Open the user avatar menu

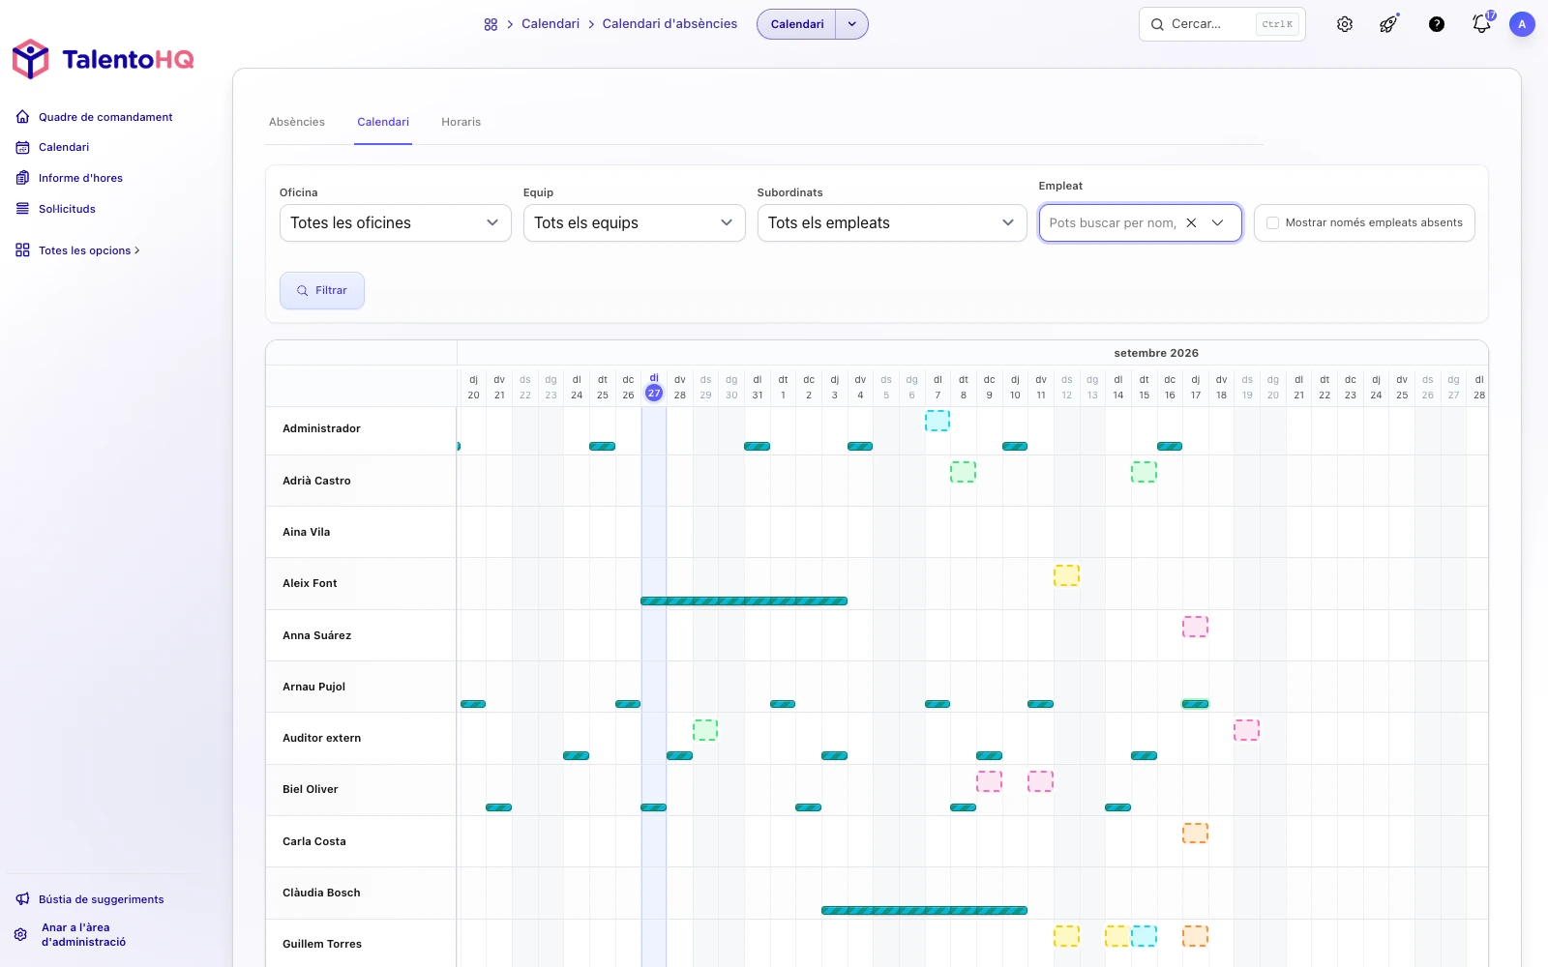coord(1522,24)
